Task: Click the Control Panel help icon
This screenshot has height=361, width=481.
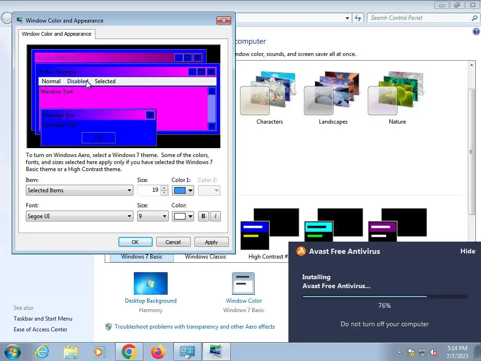Action: (x=476, y=31)
